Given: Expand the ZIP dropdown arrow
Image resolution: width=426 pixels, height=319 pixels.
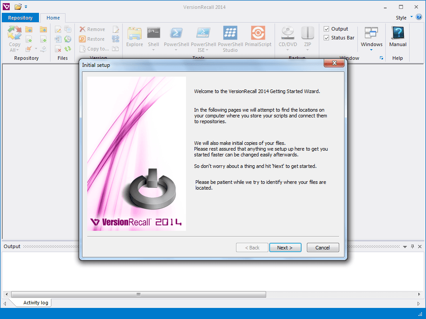Looking at the screenshot, I should pyautogui.click(x=308, y=50).
